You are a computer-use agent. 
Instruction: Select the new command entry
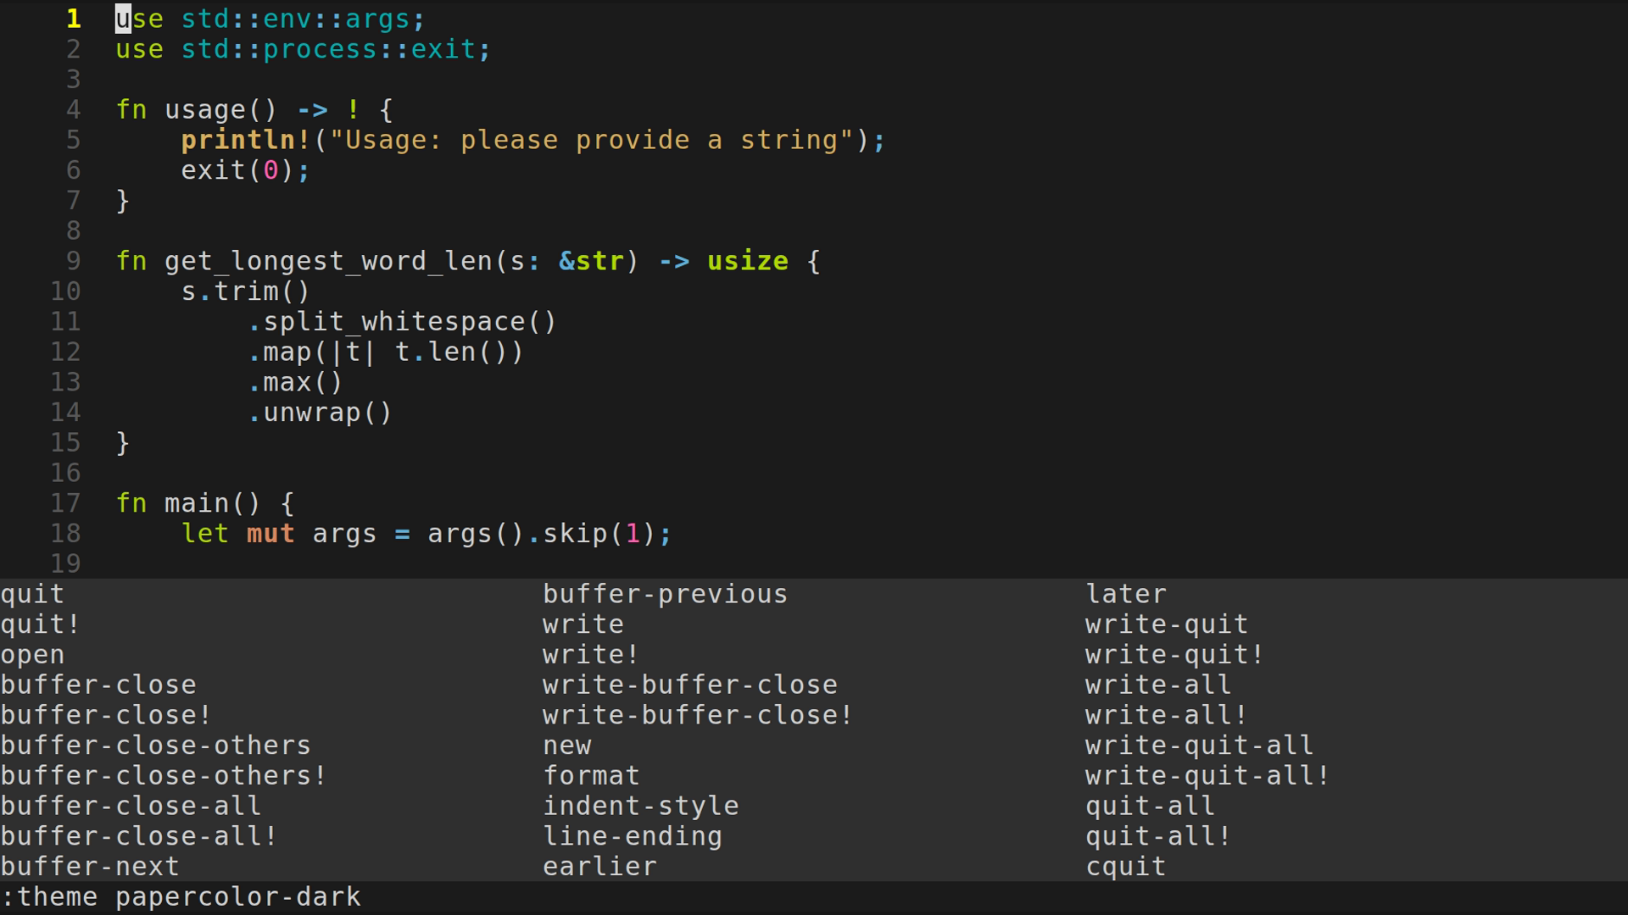coord(566,746)
